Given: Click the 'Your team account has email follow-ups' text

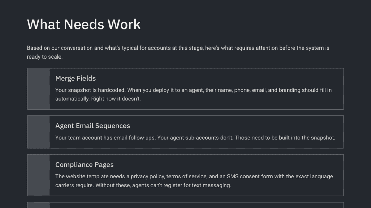Looking at the screenshot, I should click(195, 138).
